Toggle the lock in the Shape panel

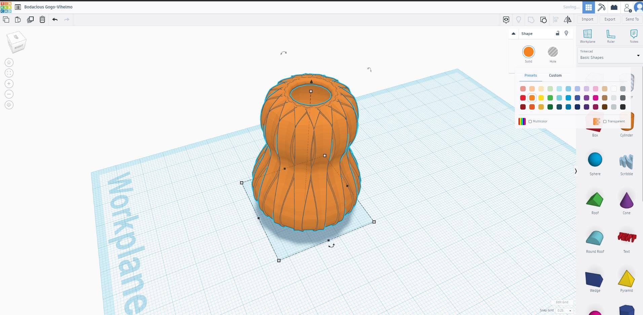(x=558, y=33)
